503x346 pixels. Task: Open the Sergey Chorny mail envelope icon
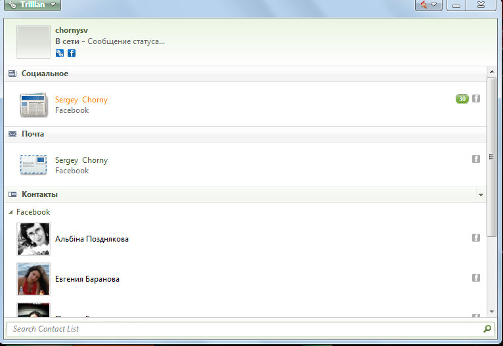[33, 165]
